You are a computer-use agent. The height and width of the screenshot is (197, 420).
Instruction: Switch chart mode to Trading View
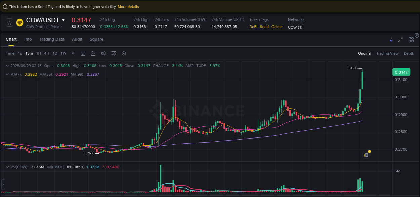(x=388, y=53)
